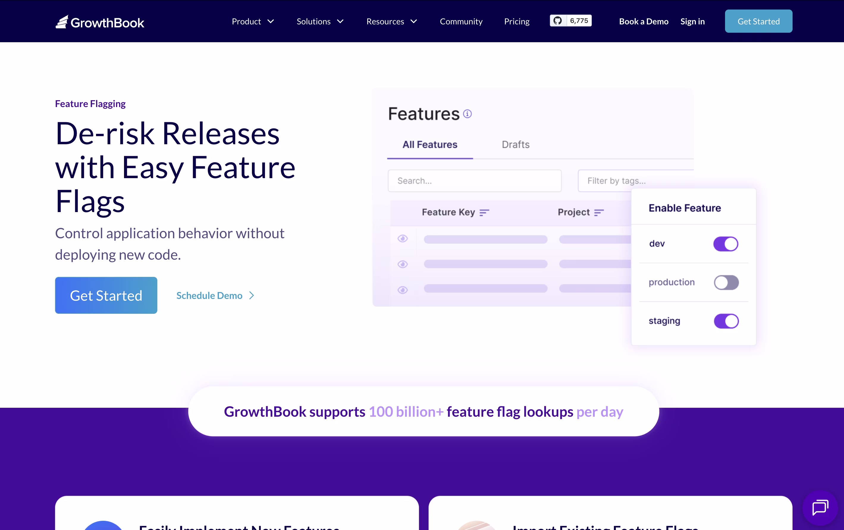Click the eye icon in second feature row
The image size is (844, 530).
coord(403,264)
